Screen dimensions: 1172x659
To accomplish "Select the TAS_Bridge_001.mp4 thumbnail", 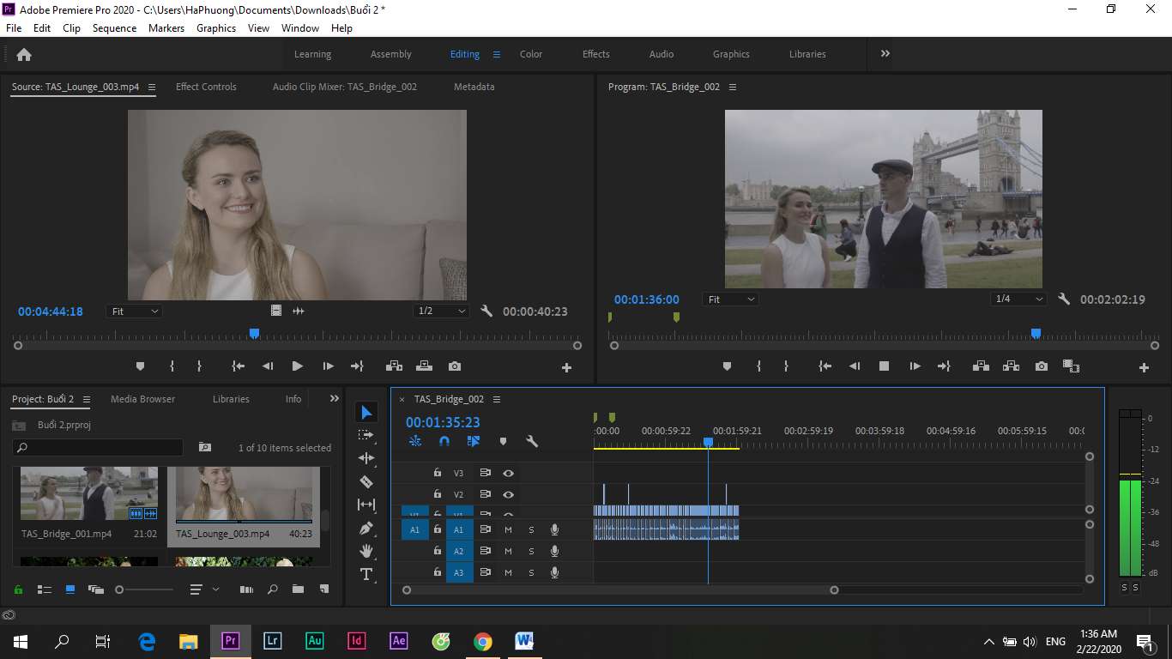I will coord(89,493).
